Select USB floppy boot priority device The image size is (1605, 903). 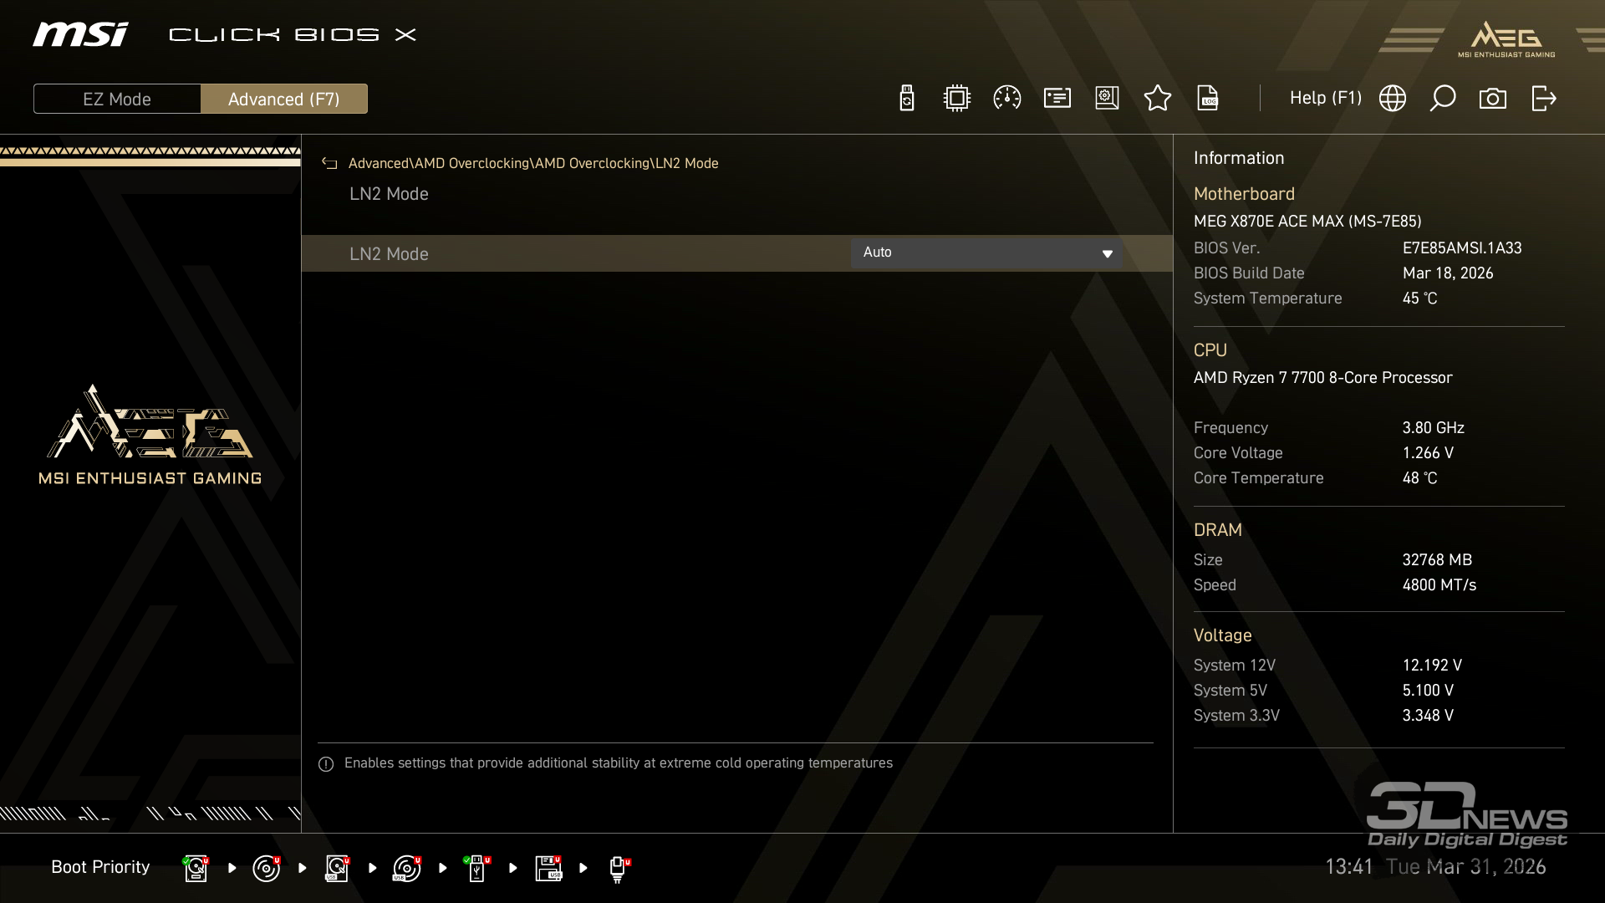(548, 868)
